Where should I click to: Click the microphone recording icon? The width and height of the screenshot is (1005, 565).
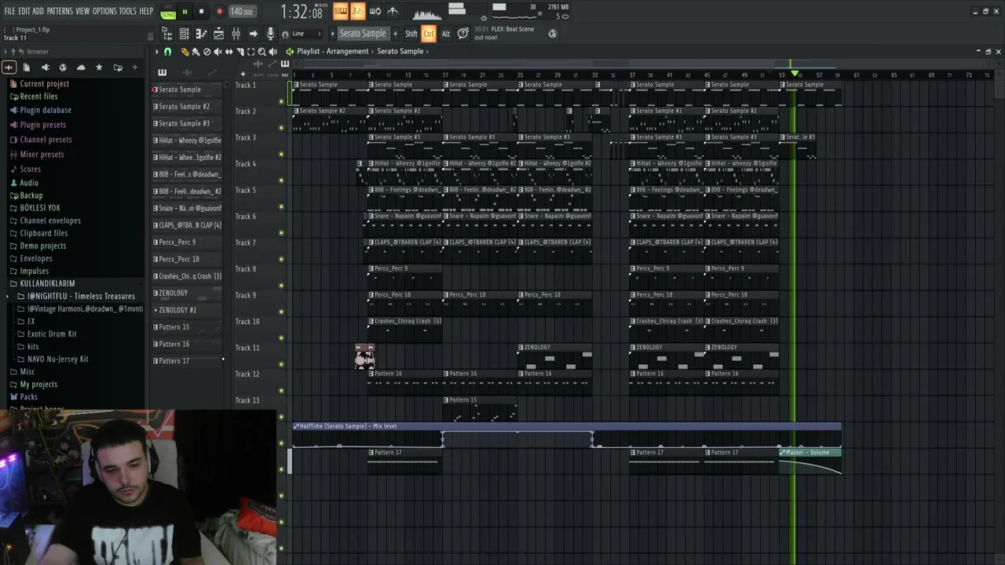click(x=270, y=34)
